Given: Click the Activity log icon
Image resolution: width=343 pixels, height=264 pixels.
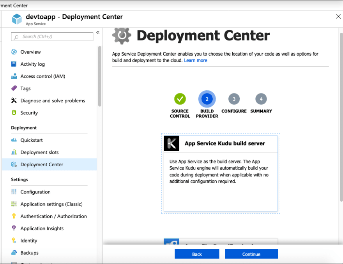Looking at the screenshot, I should tap(14, 64).
